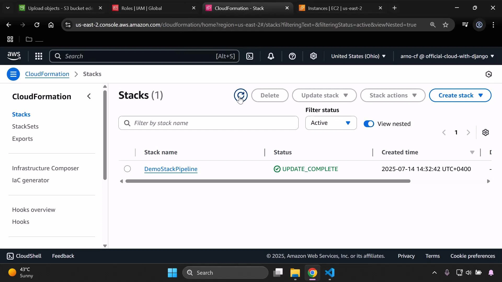Open the United States (Ohio) region selector
502x282 pixels.
click(x=358, y=56)
